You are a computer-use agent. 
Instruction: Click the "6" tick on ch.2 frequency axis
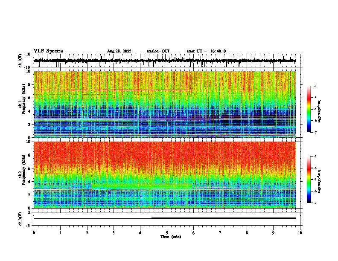click(x=30, y=168)
